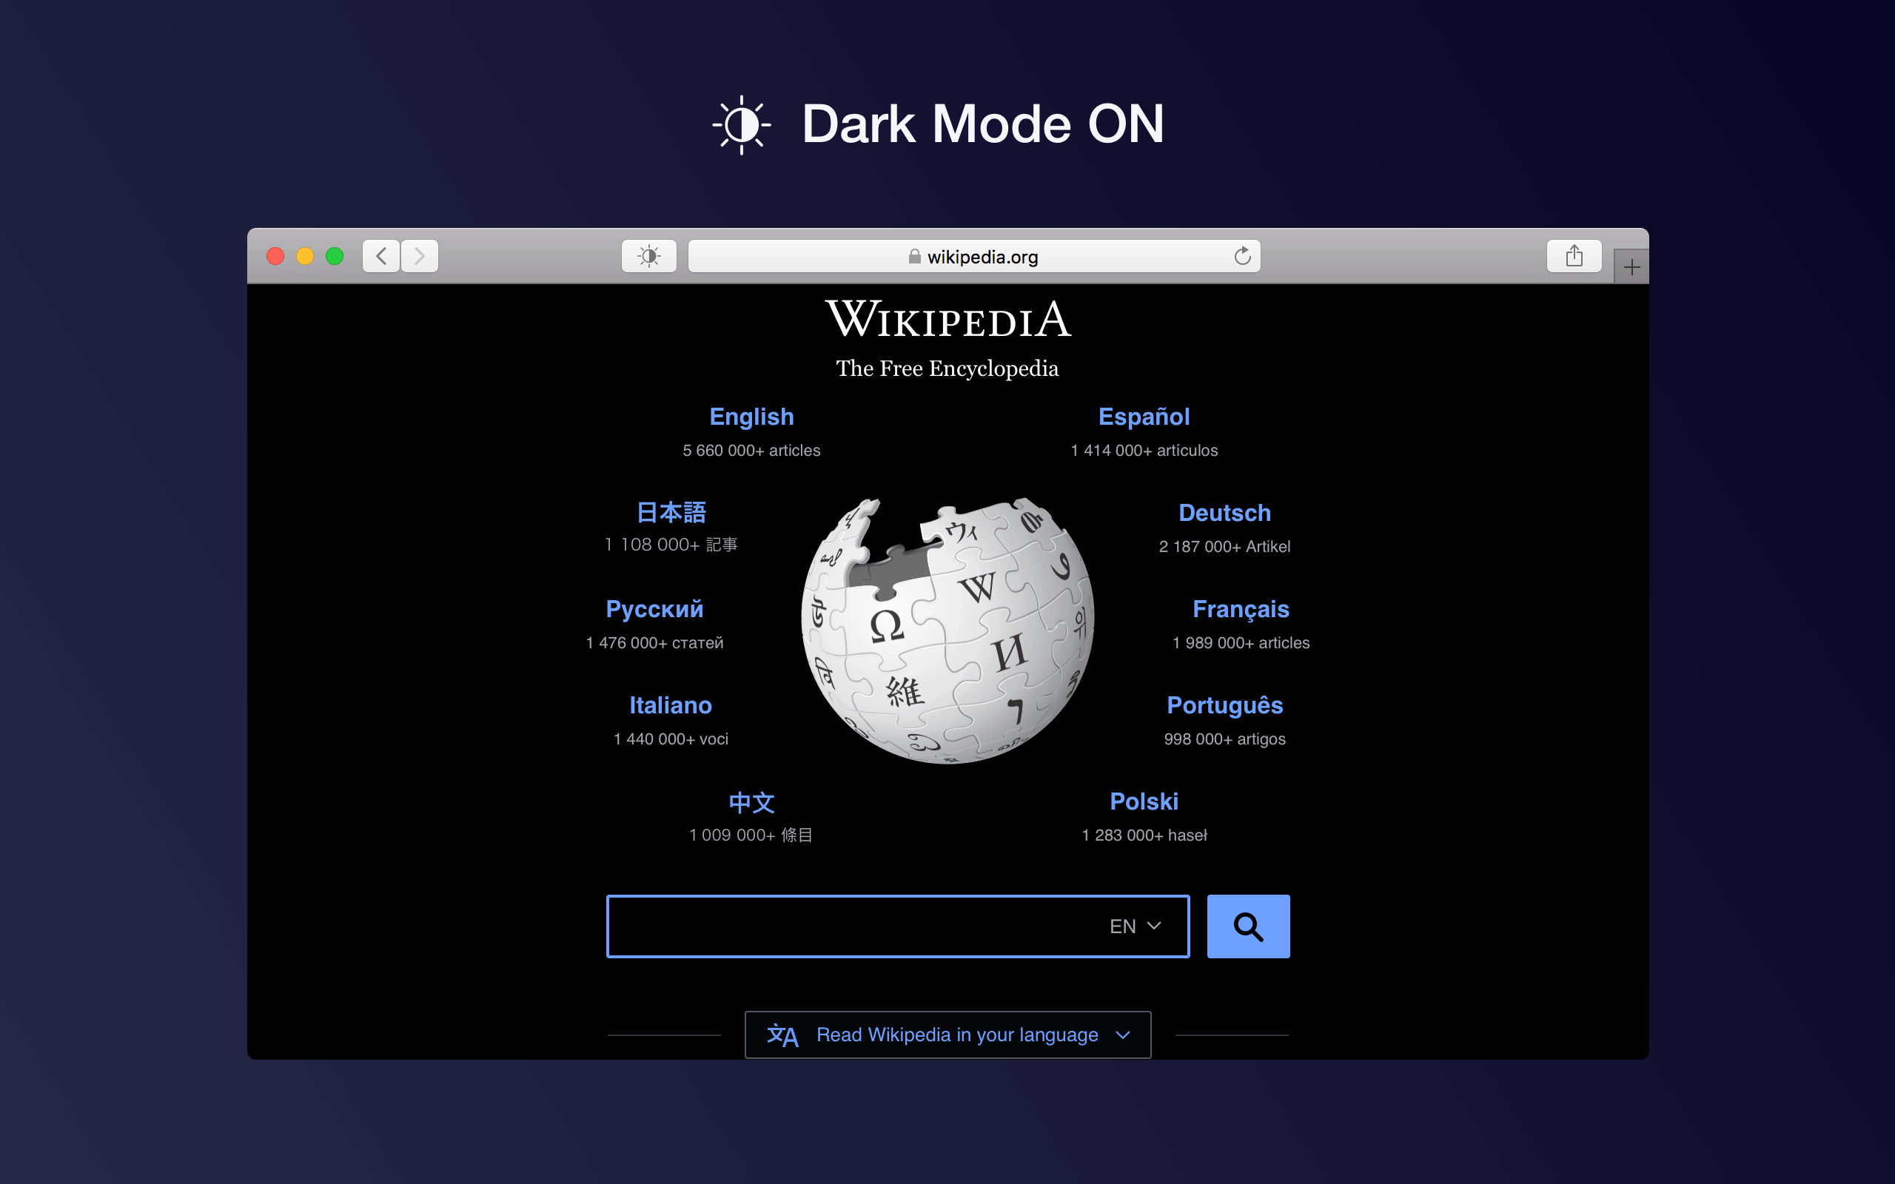
Task: Open the Deutsch Wikipedia edition
Action: [x=1224, y=513]
